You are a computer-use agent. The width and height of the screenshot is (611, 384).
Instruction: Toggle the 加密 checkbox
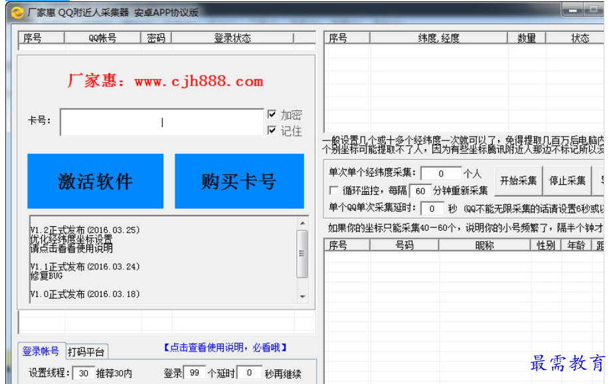point(272,114)
